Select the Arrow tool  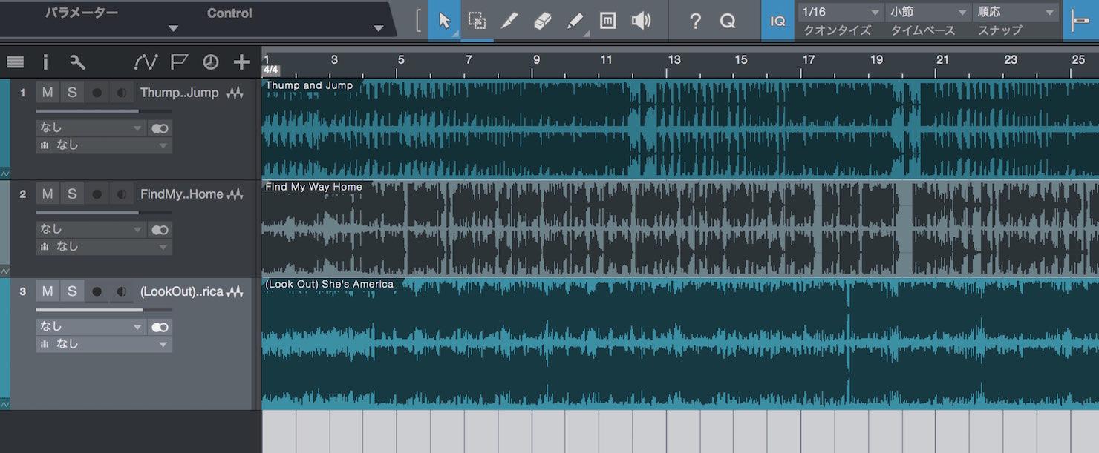click(444, 21)
